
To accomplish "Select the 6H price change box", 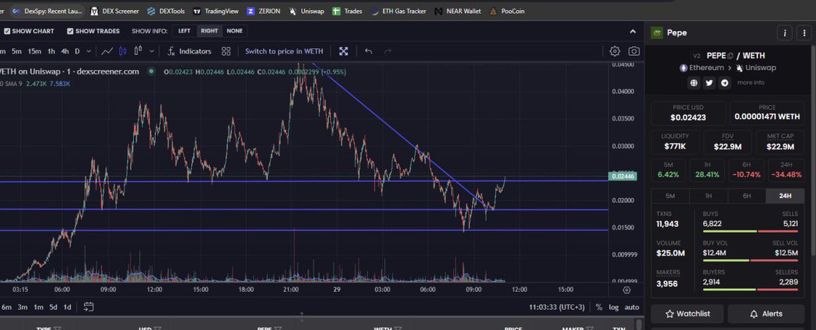I will pos(747,170).
